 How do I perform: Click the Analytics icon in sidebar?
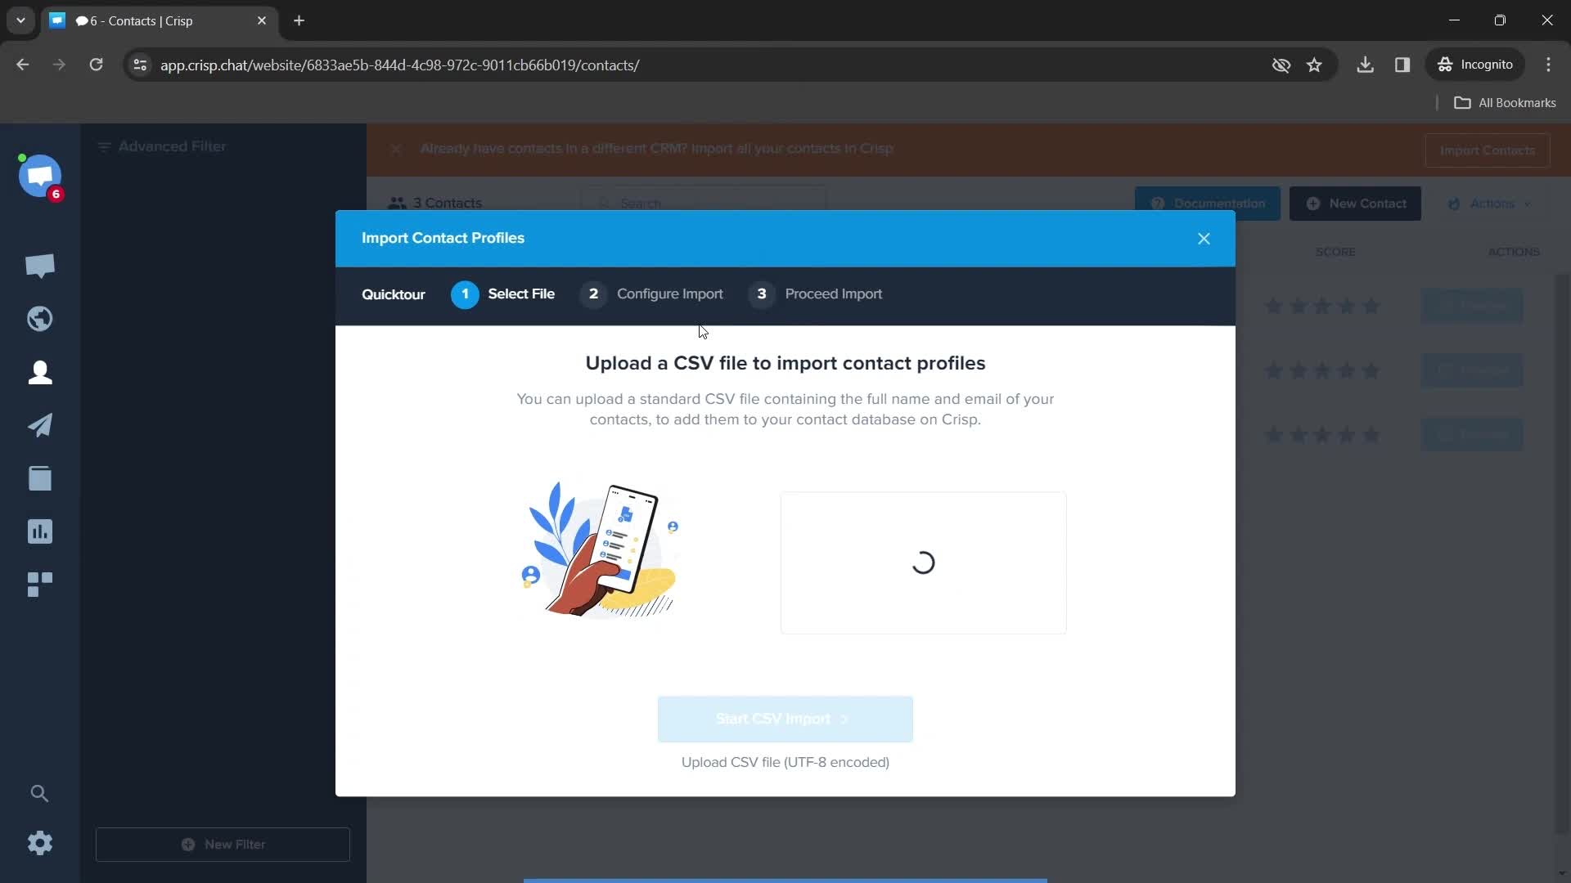click(40, 531)
